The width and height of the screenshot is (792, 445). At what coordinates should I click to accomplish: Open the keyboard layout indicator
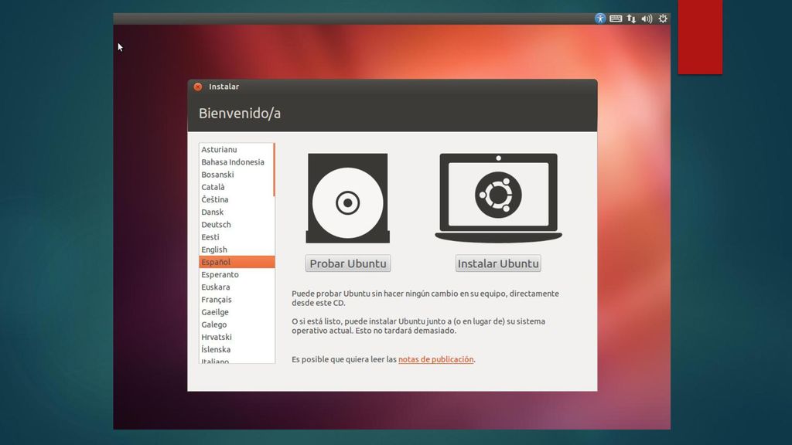616,19
